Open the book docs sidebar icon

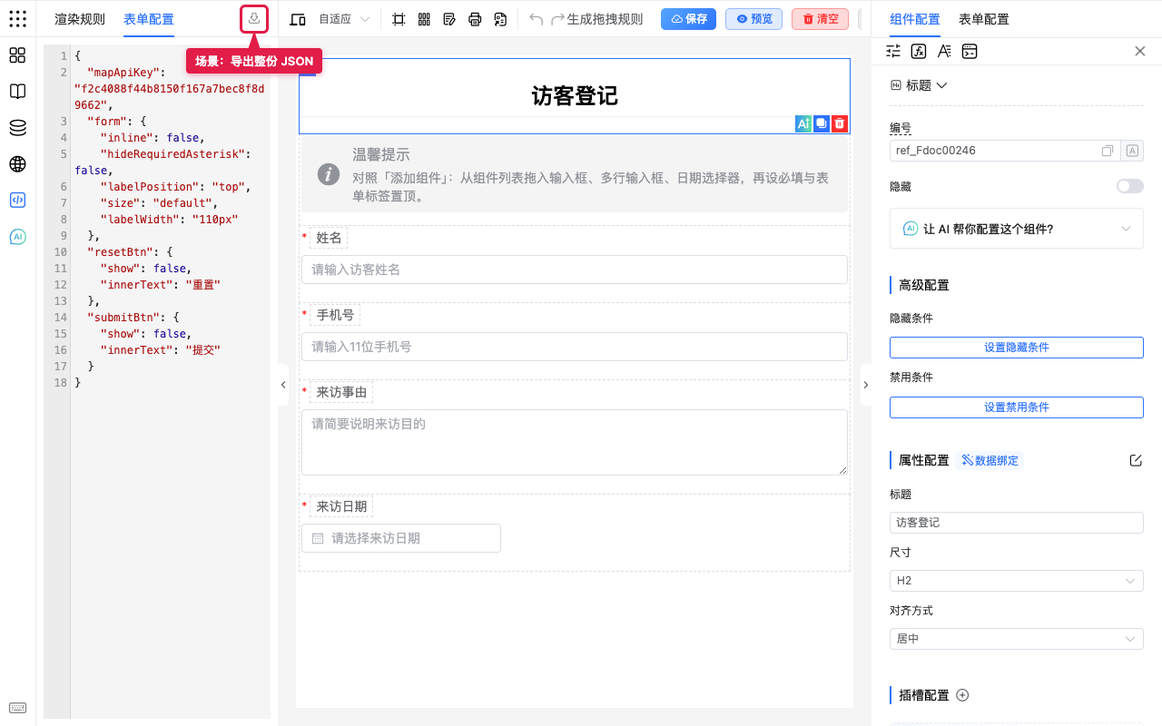[17, 92]
